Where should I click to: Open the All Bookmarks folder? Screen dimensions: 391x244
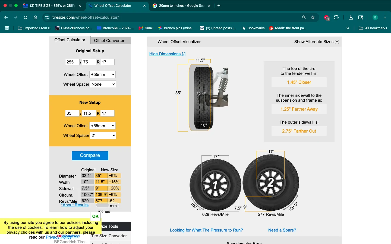coord(373,28)
